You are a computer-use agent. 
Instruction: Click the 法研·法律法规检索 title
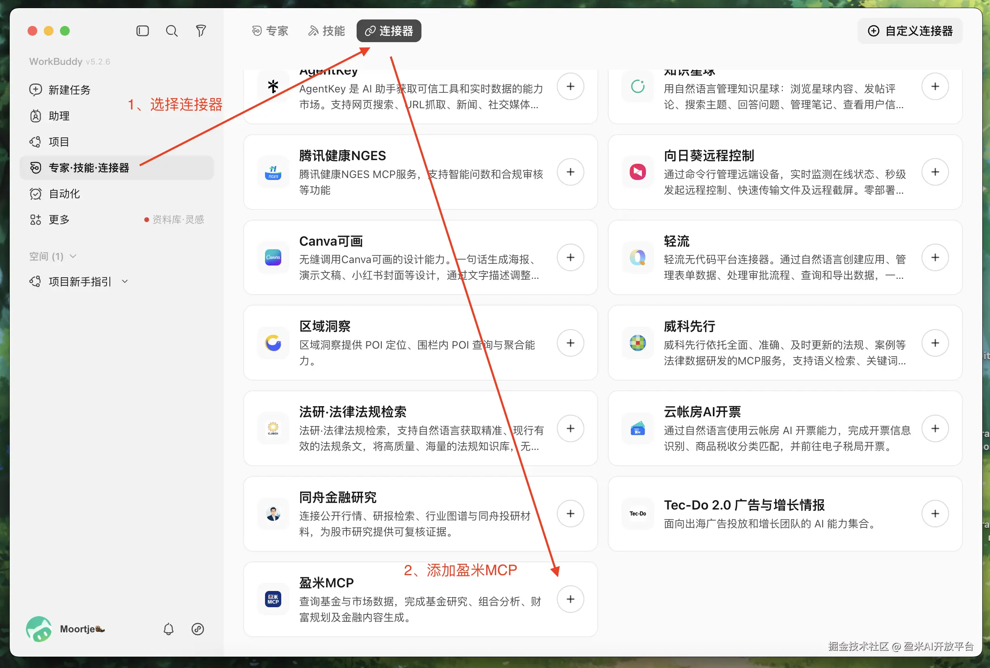click(x=353, y=412)
